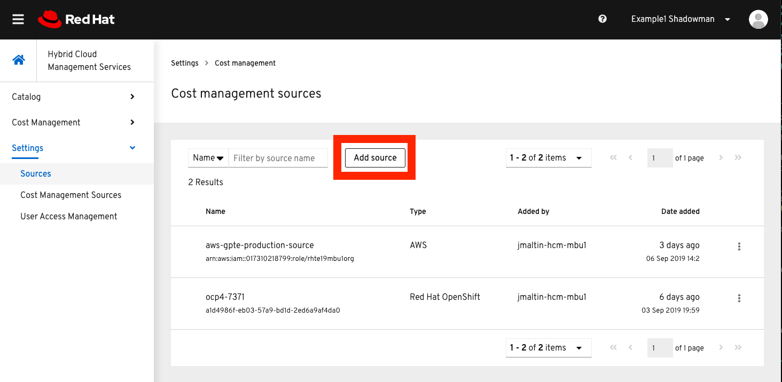Go to the home icon
The height and width of the screenshot is (382, 782).
click(19, 60)
